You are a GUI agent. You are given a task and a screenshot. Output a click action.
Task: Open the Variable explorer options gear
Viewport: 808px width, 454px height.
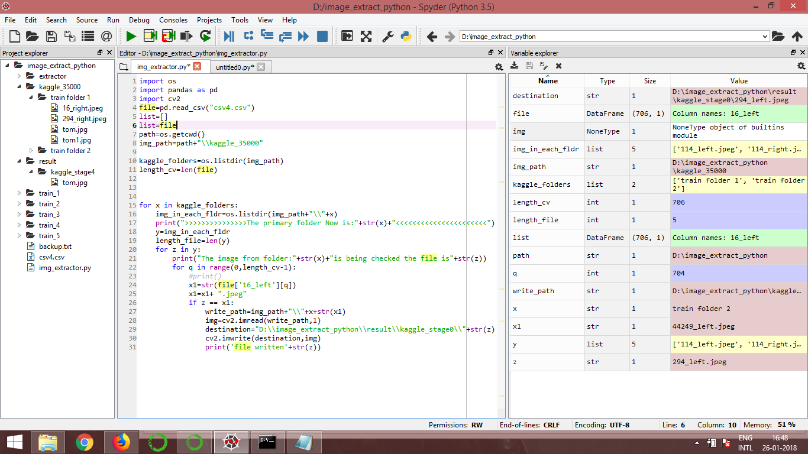801,66
